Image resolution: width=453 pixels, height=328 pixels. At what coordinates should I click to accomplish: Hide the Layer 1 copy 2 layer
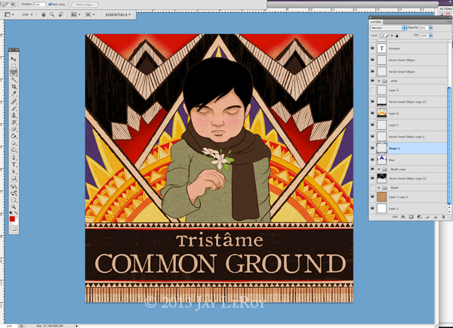[372, 196]
